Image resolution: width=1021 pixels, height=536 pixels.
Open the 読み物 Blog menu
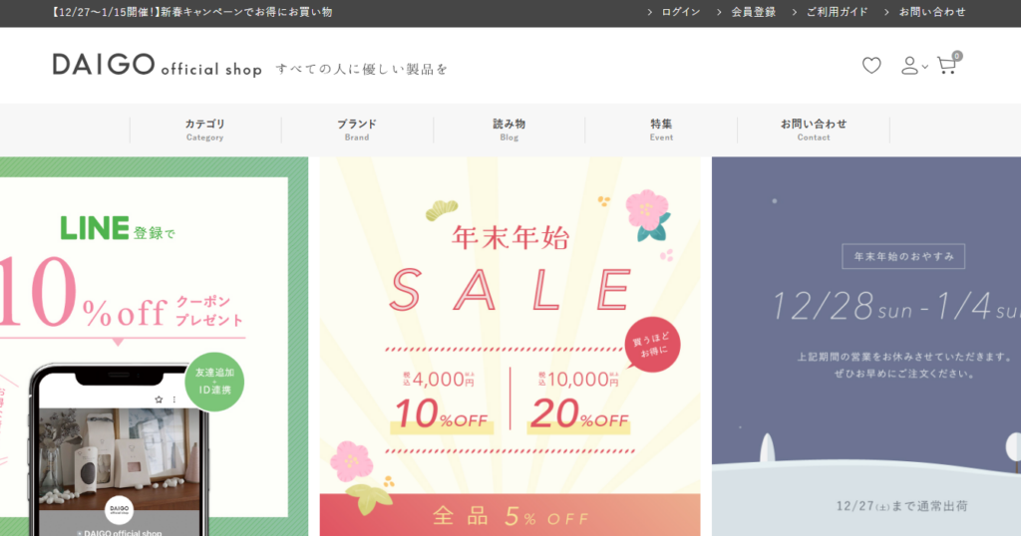[510, 130]
